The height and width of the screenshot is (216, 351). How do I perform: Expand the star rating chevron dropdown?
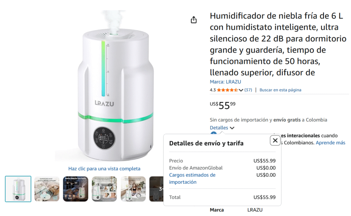pyautogui.click(x=241, y=90)
